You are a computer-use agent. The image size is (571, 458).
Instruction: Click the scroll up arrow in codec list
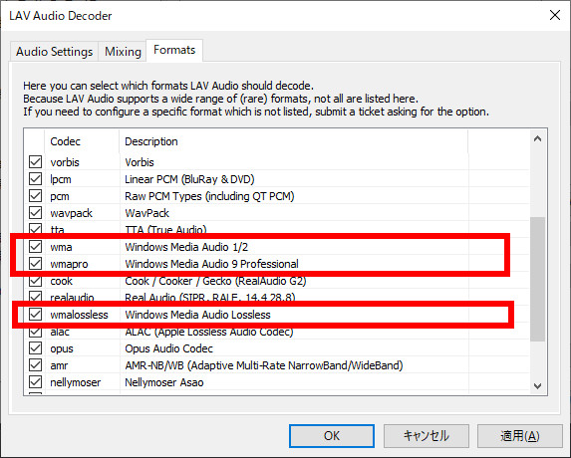[x=537, y=139]
